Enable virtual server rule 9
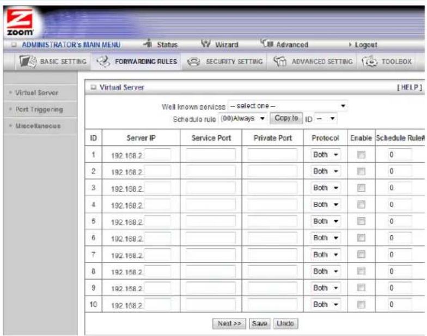The width and height of the screenshot is (427, 336). click(361, 288)
